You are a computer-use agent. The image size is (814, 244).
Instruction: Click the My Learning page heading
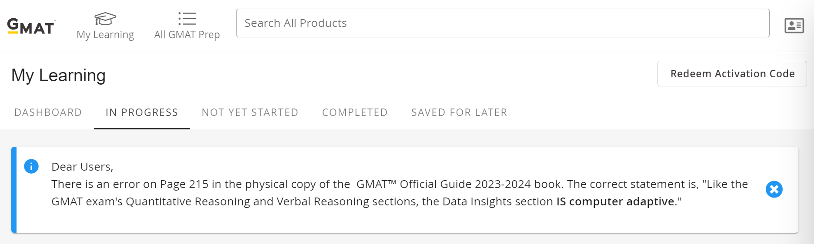coord(59,75)
